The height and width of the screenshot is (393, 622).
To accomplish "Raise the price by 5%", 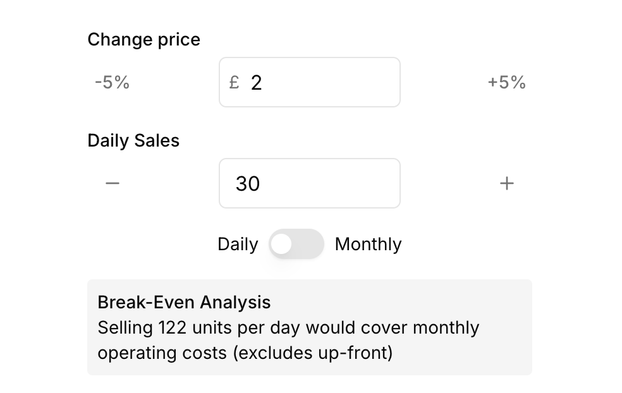I will (506, 82).
